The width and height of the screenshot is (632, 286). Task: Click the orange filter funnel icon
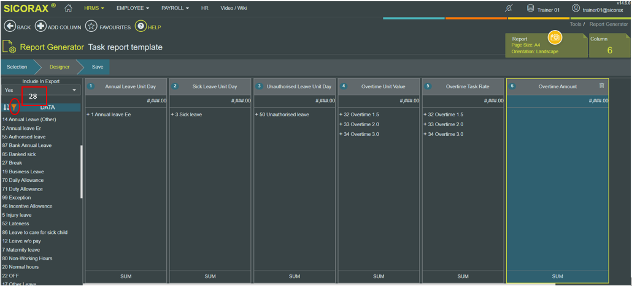pos(14,107)
